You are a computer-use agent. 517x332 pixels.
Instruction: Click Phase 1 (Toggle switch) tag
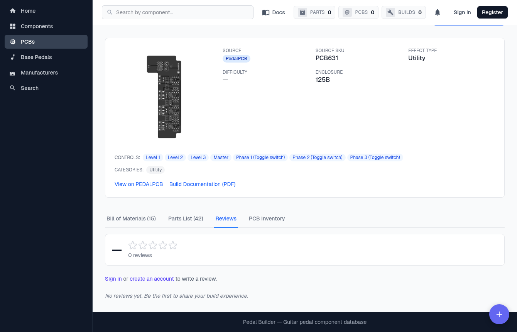(x=260, y=158)
